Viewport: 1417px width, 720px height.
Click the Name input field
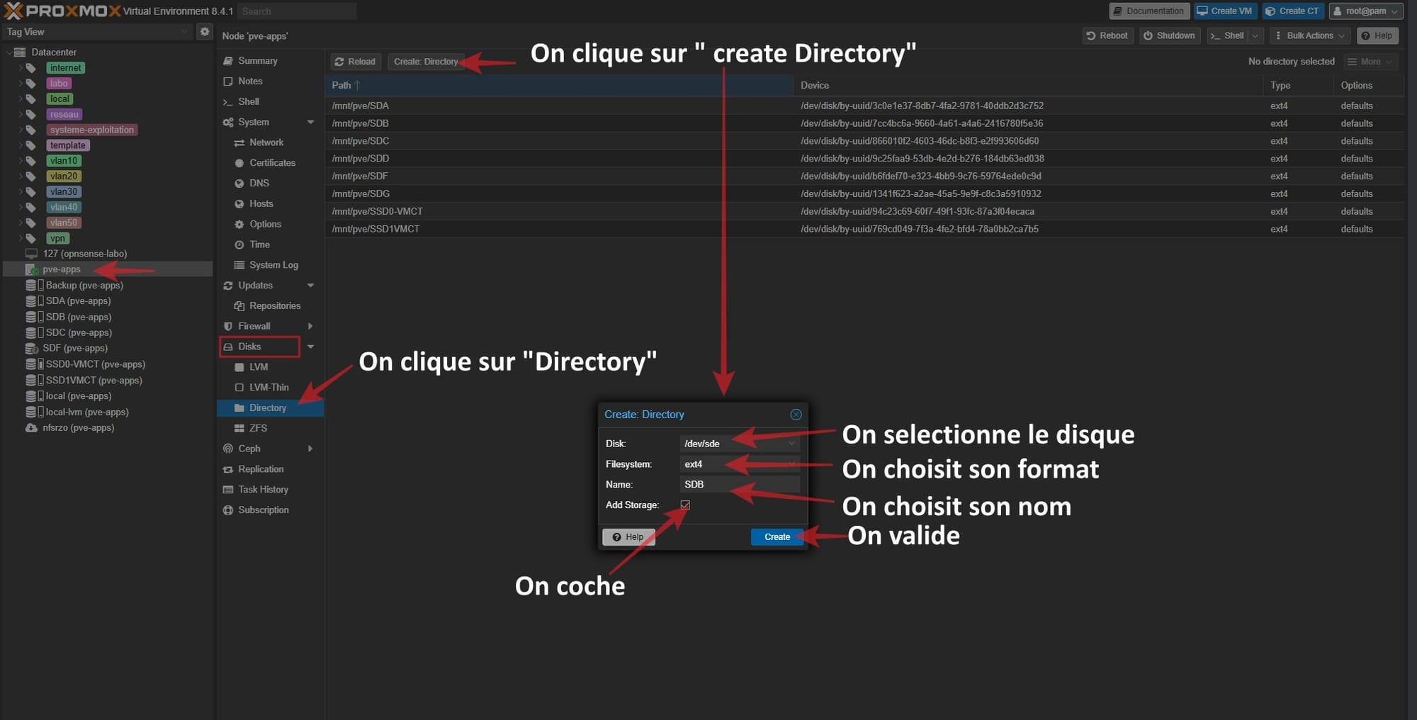pos(739,485)
